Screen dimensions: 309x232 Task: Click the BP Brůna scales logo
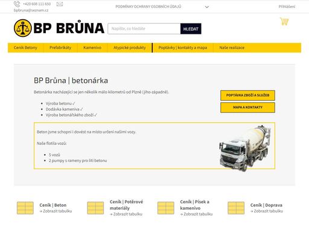click(x=23, y=28)
